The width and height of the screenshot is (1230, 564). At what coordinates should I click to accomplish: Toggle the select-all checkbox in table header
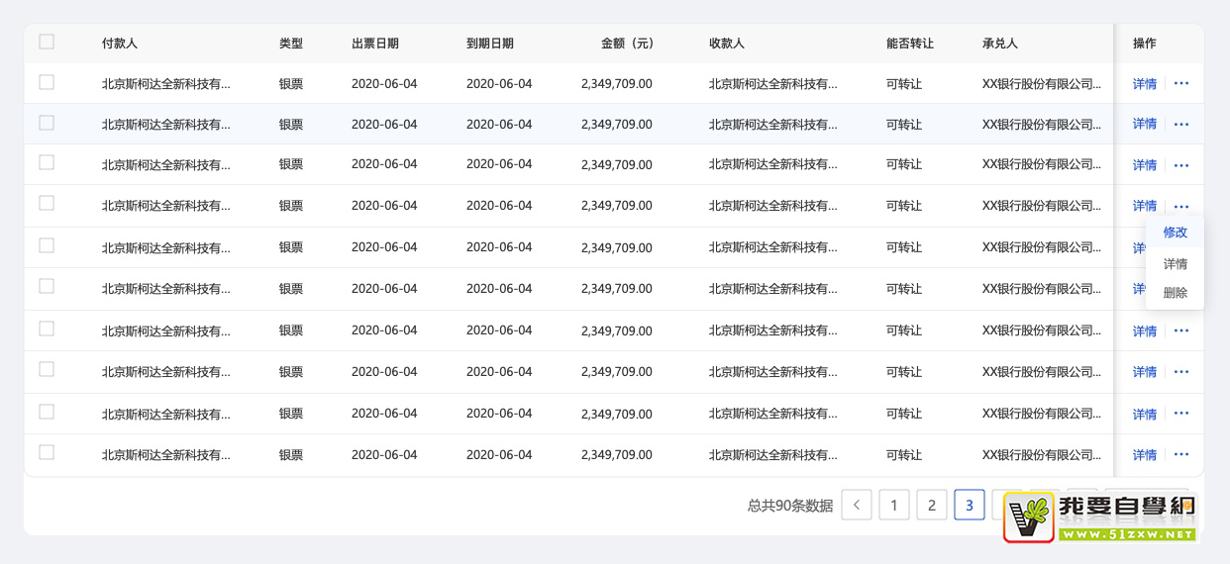47,42
